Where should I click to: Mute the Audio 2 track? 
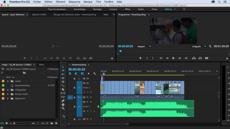(87, 102)
